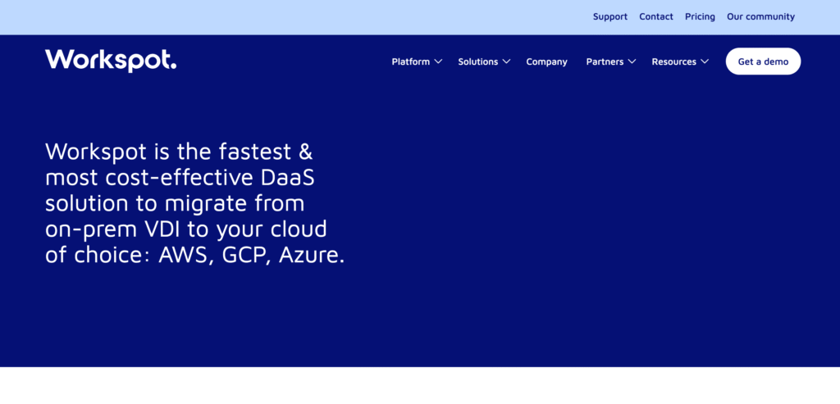Expand the Solutions dropdown arrow
Screen dimensions: 840x404
(x=506, y=61)
